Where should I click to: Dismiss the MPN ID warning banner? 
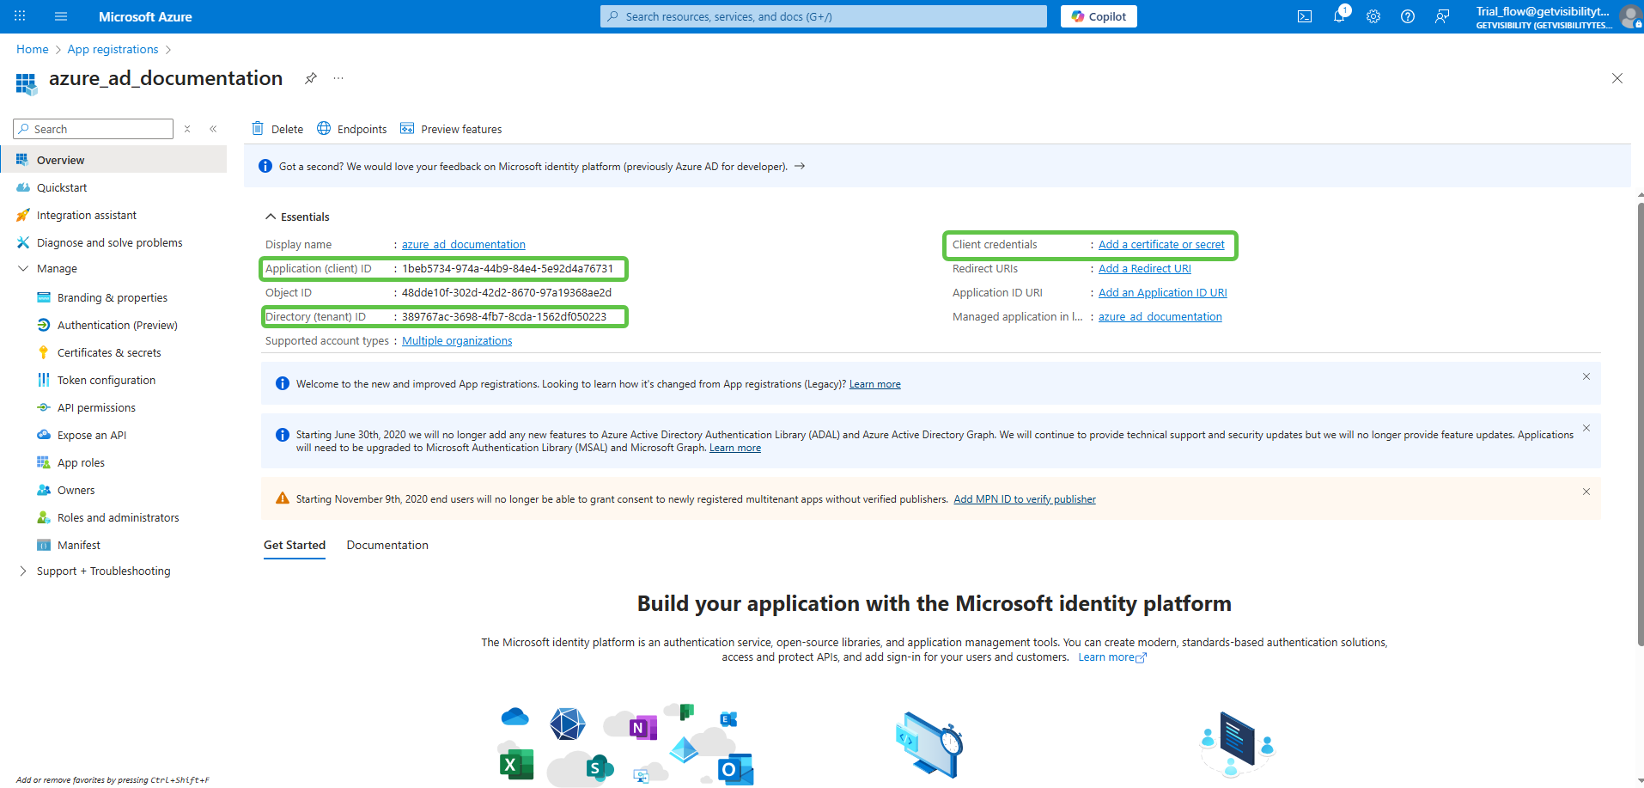click(1586, 492)
